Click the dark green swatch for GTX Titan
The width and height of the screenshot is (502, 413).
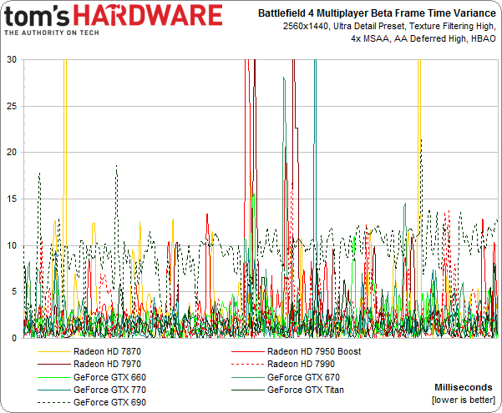coord(247,390)
